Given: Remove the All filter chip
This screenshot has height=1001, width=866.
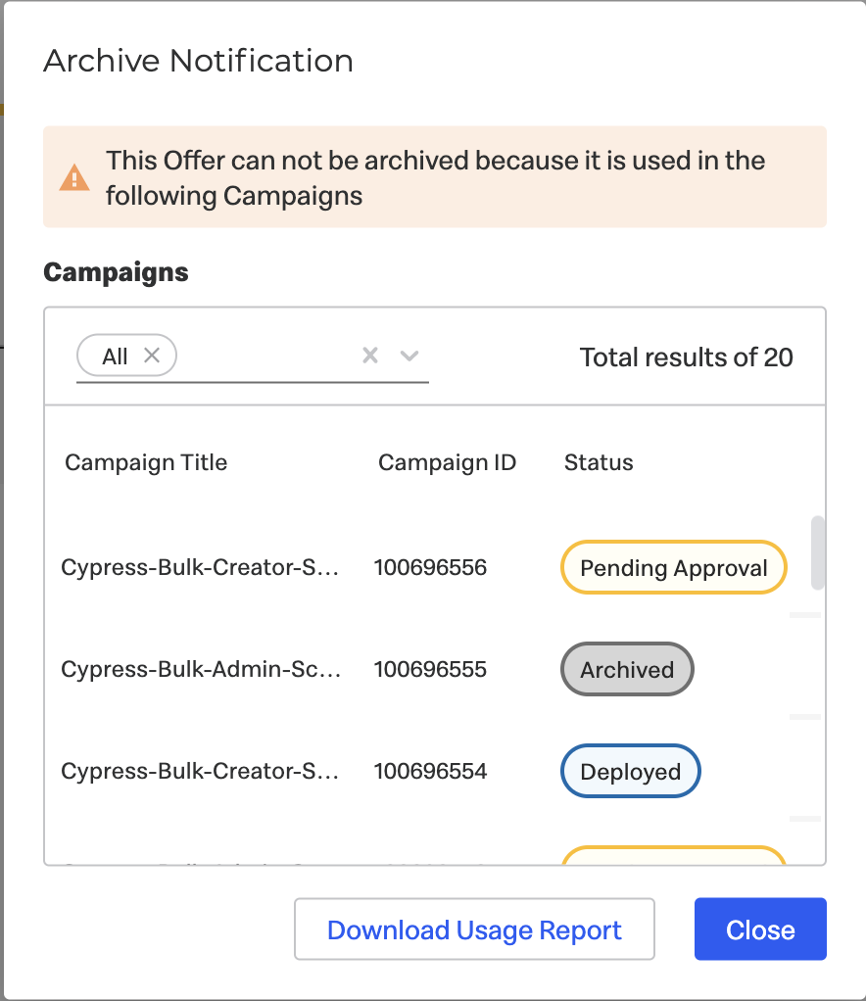Looking at the screenshot, I should 152,355.
